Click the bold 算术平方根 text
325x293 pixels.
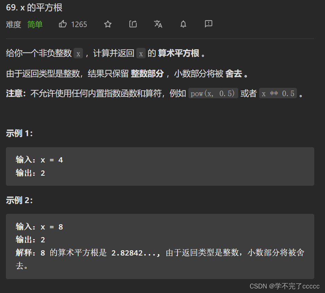click(x=179, y=53)
